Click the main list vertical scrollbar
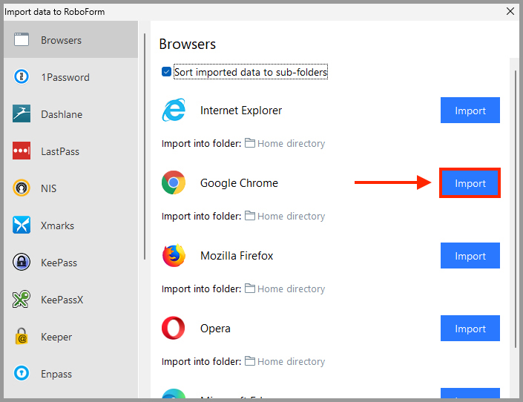The width and height of the screenshot is (523, 402). (516, 208)
